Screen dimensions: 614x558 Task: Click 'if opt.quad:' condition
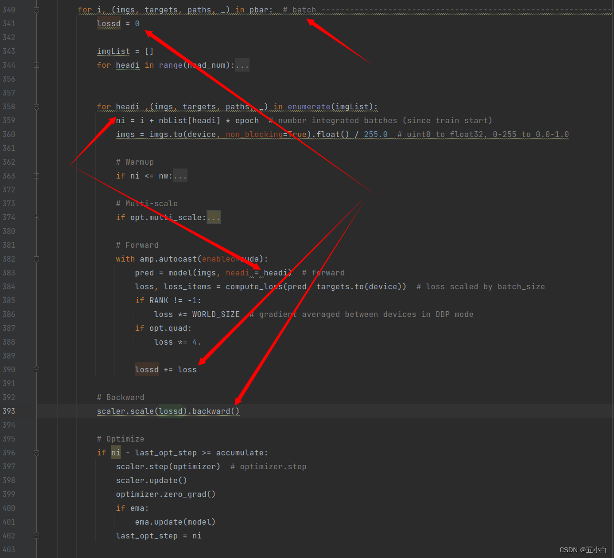164,328
